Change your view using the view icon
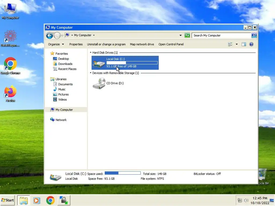 [x=230, y=44]
